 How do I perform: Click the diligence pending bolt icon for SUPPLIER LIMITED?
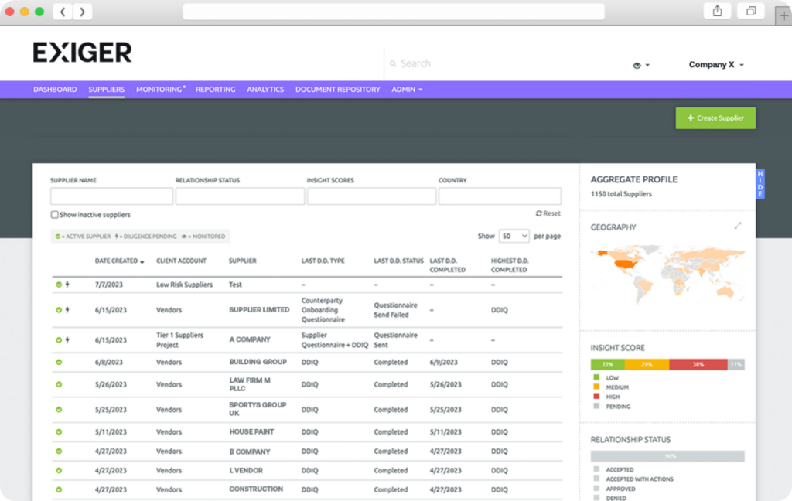(x=67, y=310)
